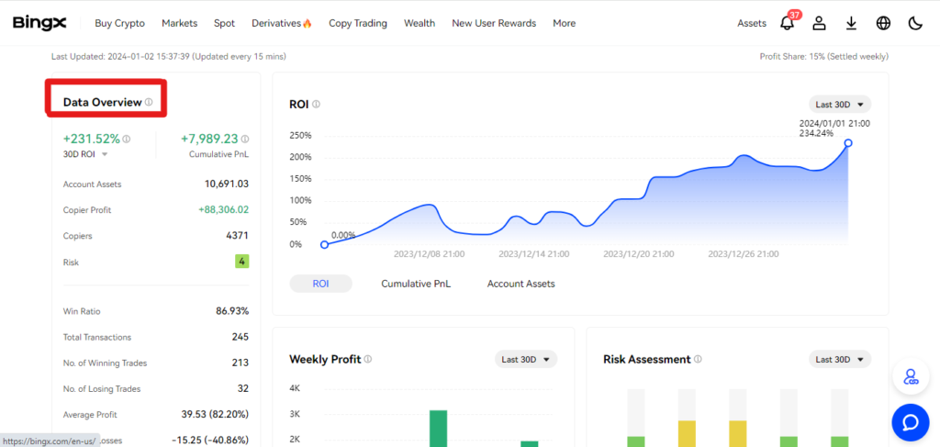Click the BingX logo

45,23
